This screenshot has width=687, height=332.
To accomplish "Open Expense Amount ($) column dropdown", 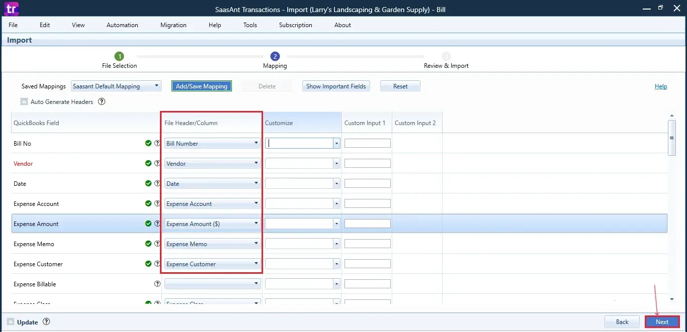I will click(x=212, y=224).
